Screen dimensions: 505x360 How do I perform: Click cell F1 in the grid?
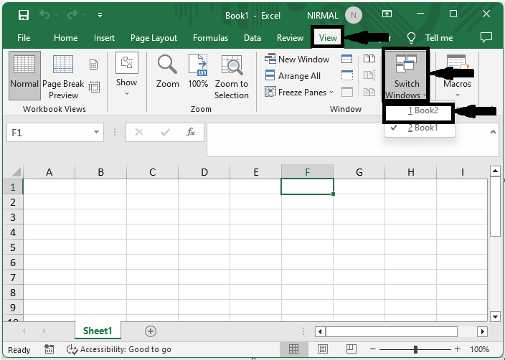(x=307, y=186)
